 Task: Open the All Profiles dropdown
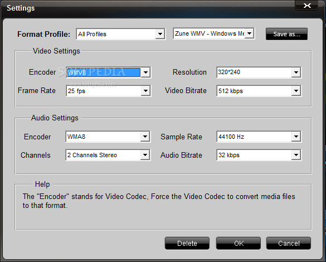tap(160, 34)
